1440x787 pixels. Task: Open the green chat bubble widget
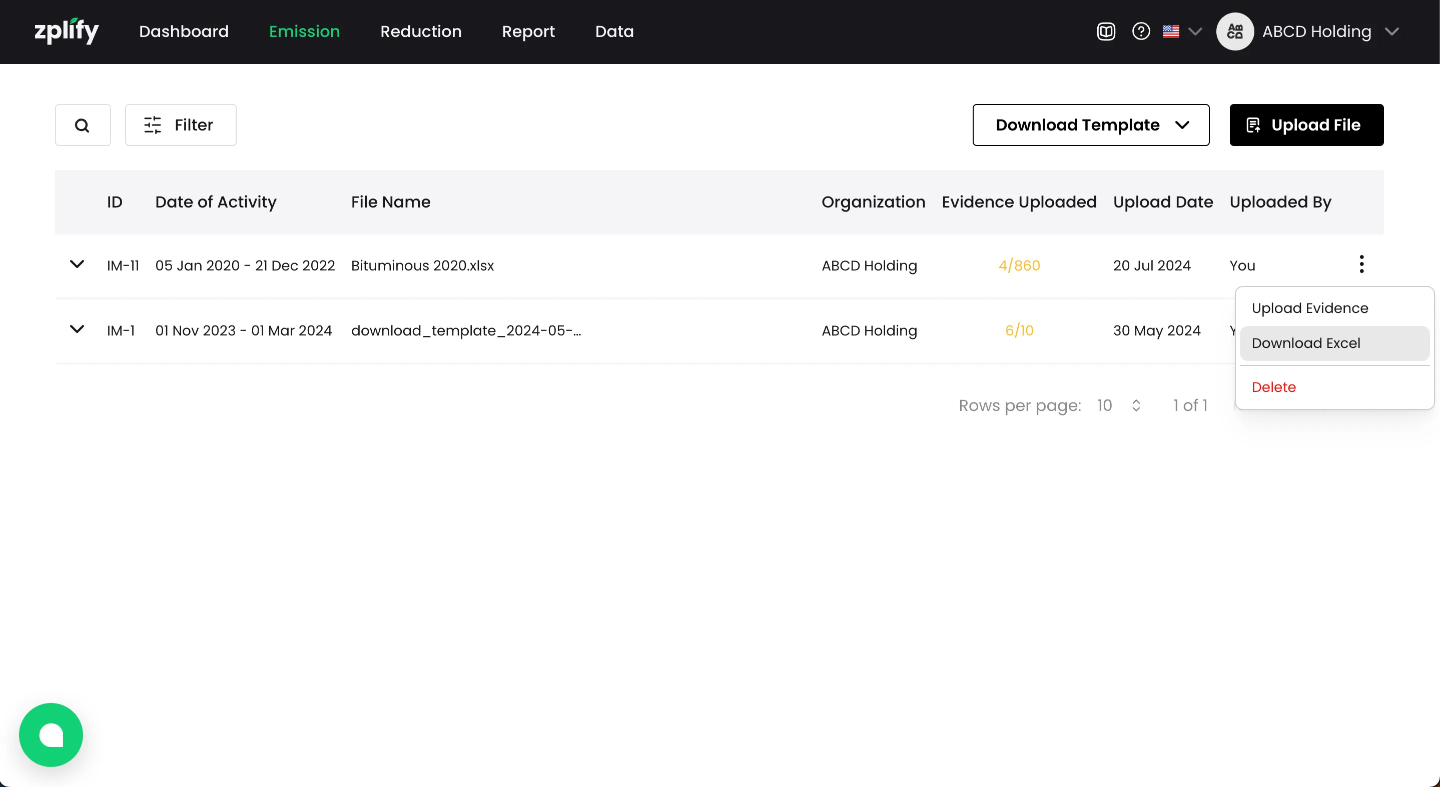51,734
